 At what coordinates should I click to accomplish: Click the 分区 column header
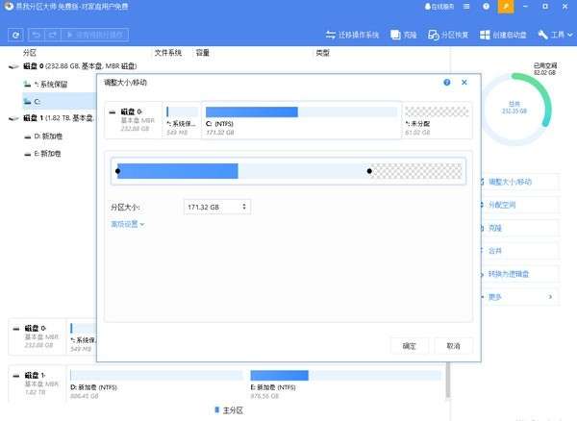[x=30, y=53]
